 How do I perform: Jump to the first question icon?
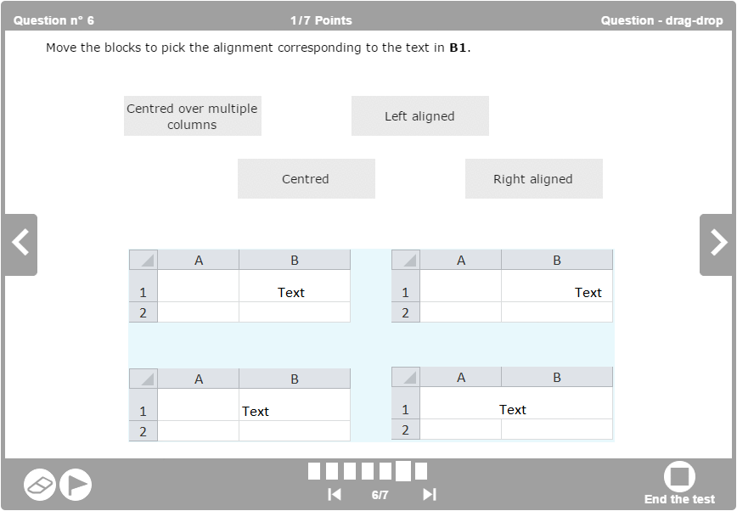(x=335, y=495)
